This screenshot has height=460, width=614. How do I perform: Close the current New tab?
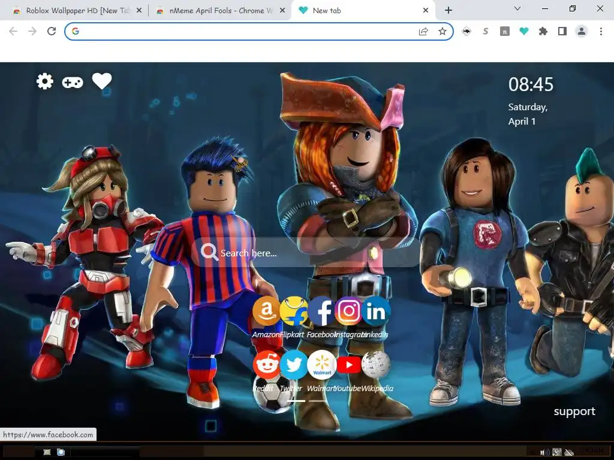tap(426, 11)
